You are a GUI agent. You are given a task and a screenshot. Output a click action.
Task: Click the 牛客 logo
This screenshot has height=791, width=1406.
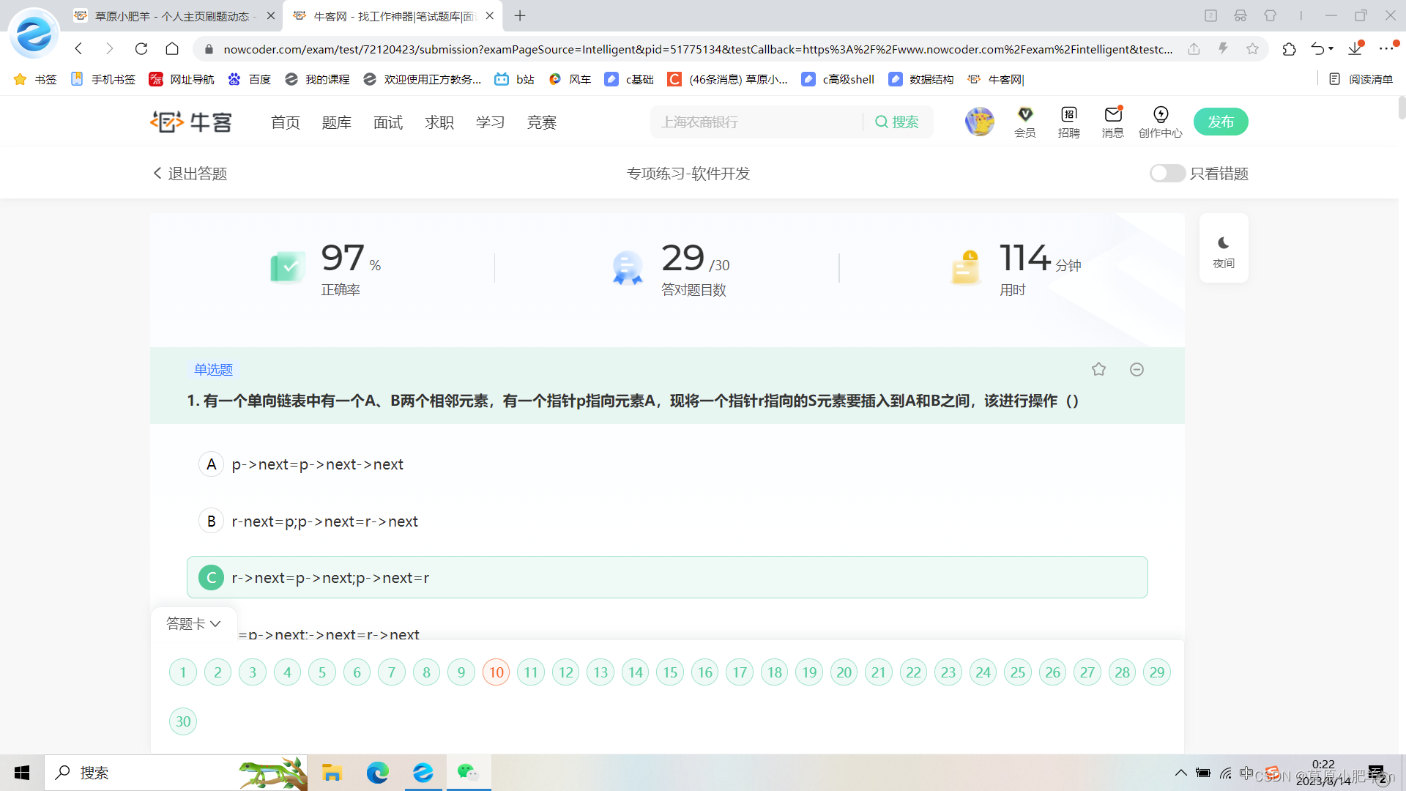point(190,122)
